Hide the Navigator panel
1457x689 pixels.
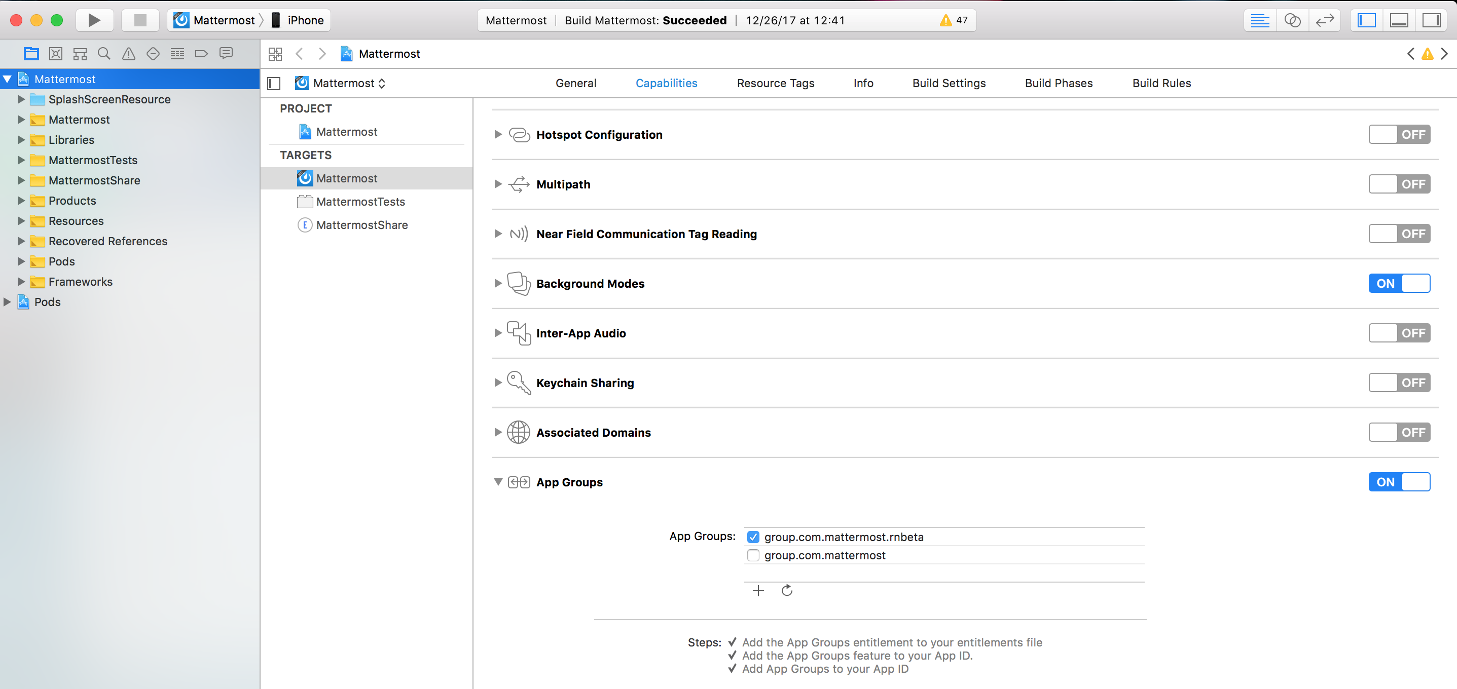(x=1366, y=20)
